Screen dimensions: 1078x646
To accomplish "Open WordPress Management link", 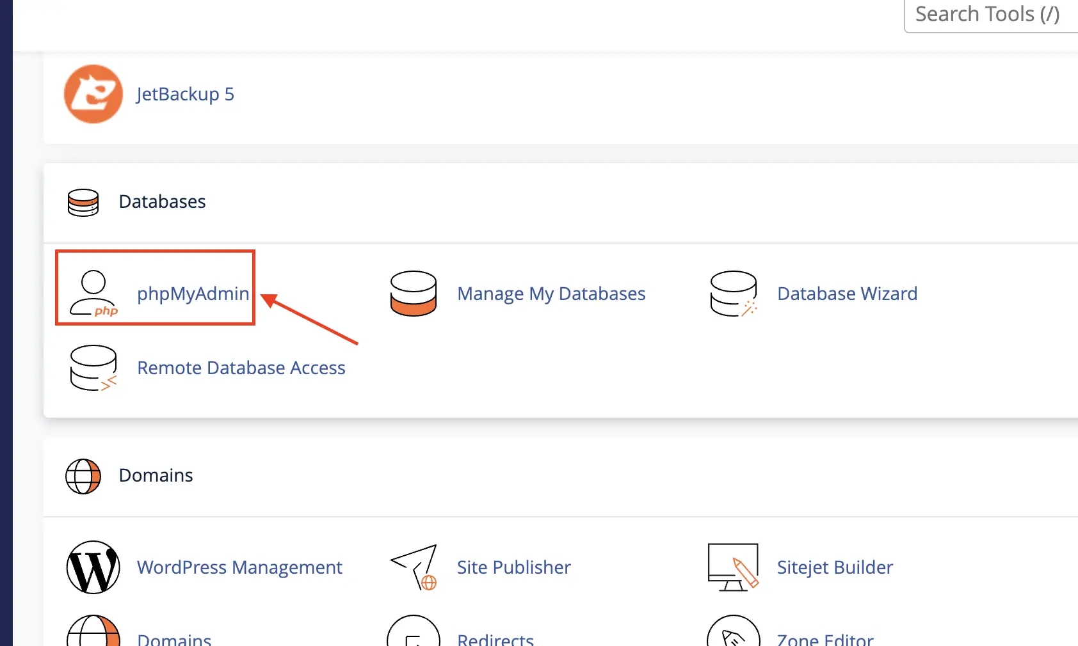I will pos(239,567).
